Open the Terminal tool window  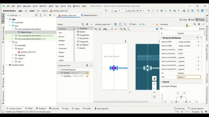pos(54,108)
